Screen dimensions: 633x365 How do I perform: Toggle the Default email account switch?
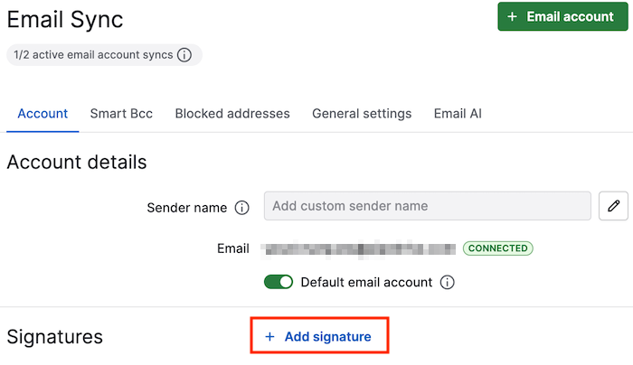(279, 282)
